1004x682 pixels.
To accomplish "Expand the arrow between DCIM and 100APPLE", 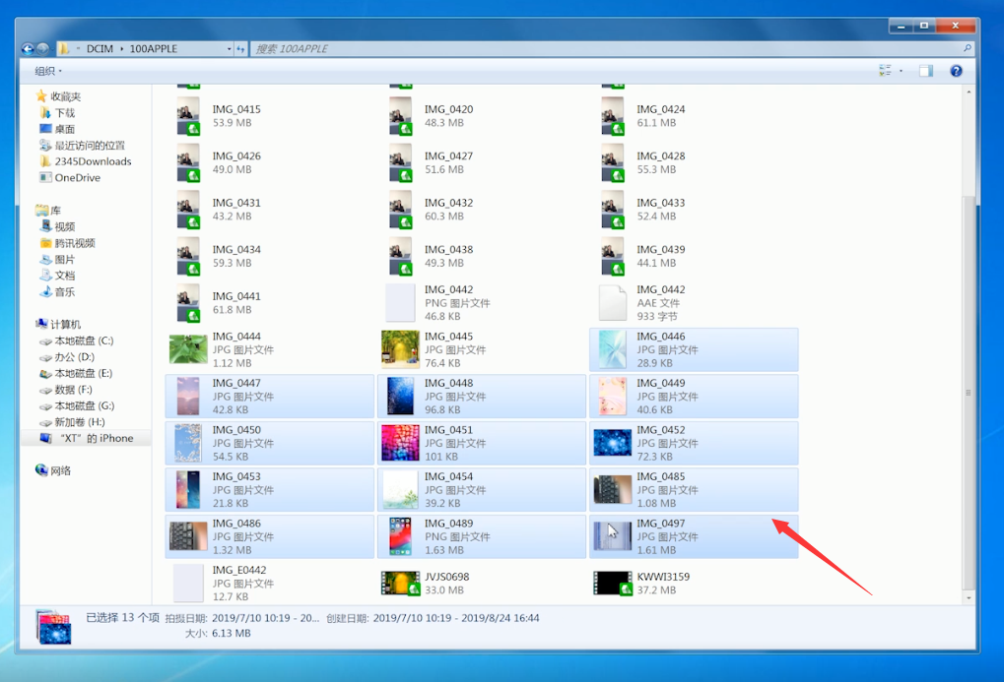I will click(x=121, y=48).
